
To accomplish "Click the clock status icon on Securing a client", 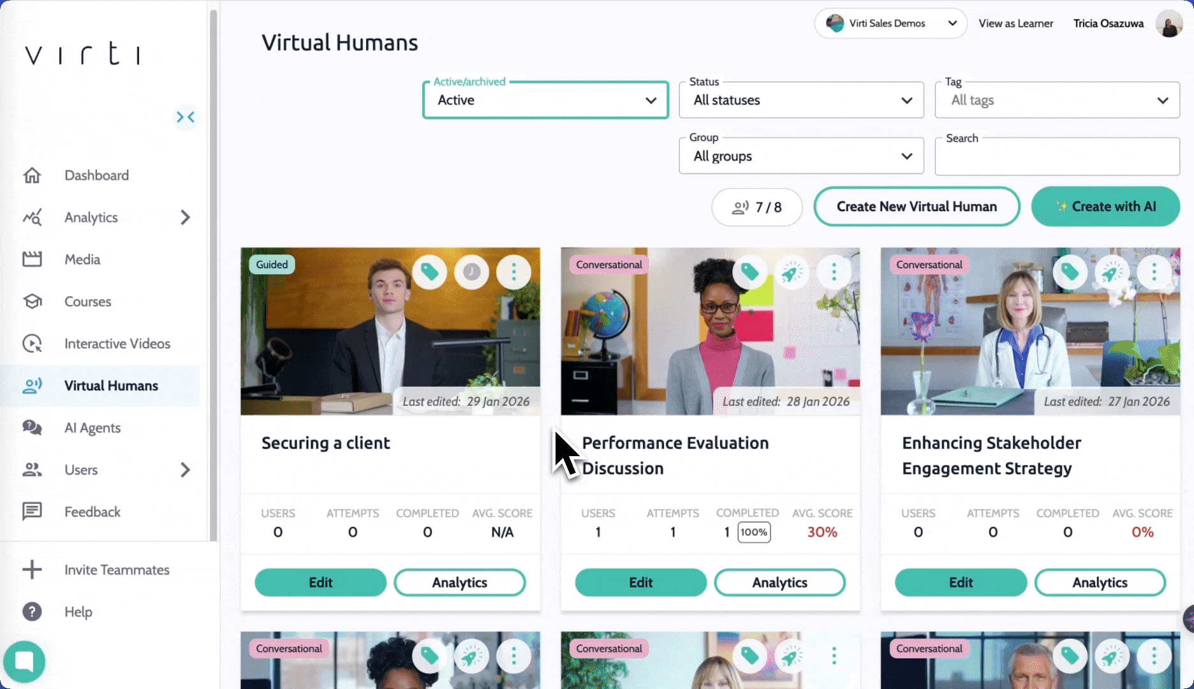I will (471, 272).
